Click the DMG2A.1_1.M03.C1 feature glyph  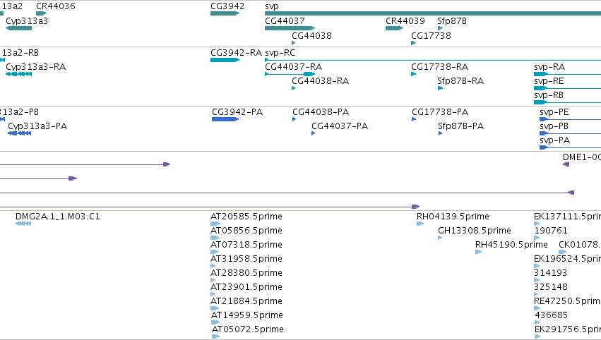pyautogui.click(x=23, y=224)
